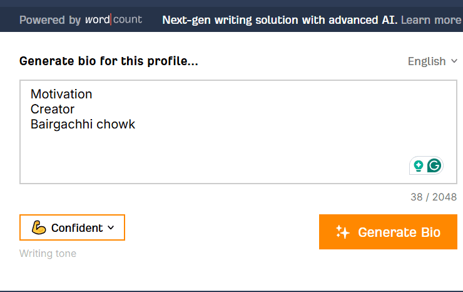Click the chevron next to Confident
Screen dimensions: 463x292
click(111, 227)
